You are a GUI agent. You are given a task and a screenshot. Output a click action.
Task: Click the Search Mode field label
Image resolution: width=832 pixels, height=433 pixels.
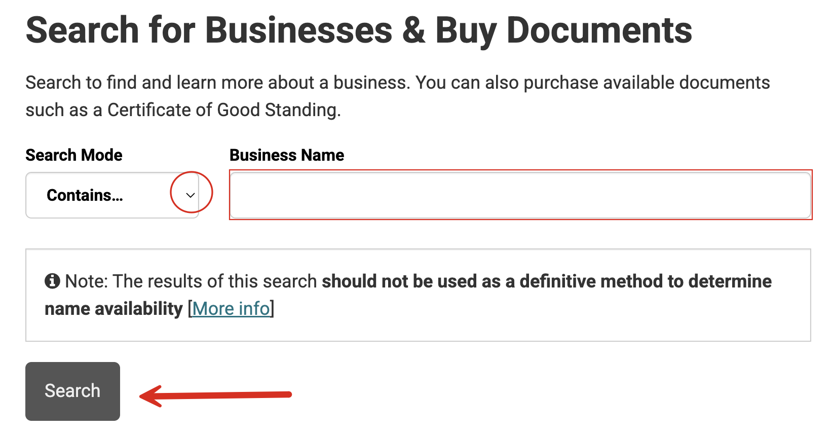74,155
